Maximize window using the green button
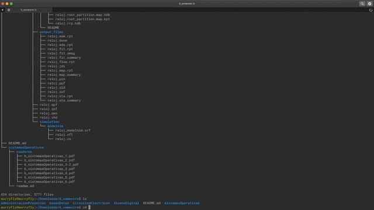Screen dimensions: 374x210 tap(11, 3)
